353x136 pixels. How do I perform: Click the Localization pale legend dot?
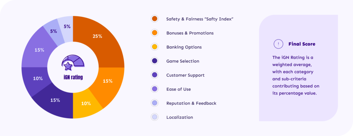(155, 117)
